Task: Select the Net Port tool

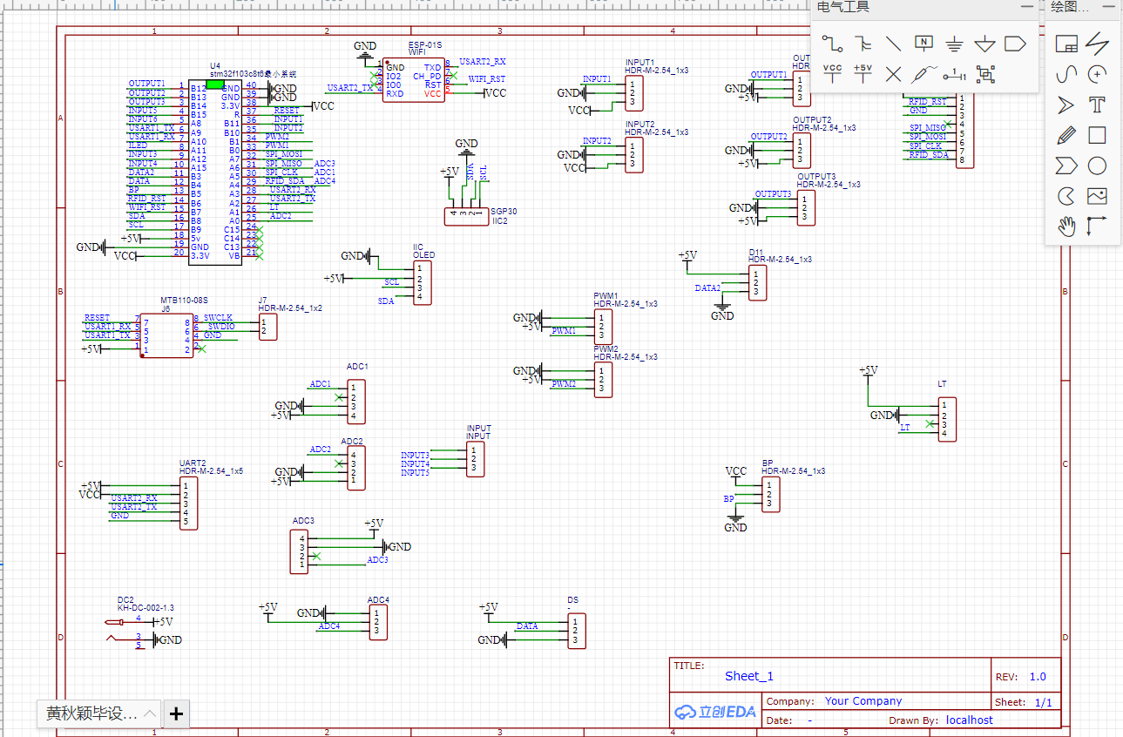Action: click(x=1015, y=43)
